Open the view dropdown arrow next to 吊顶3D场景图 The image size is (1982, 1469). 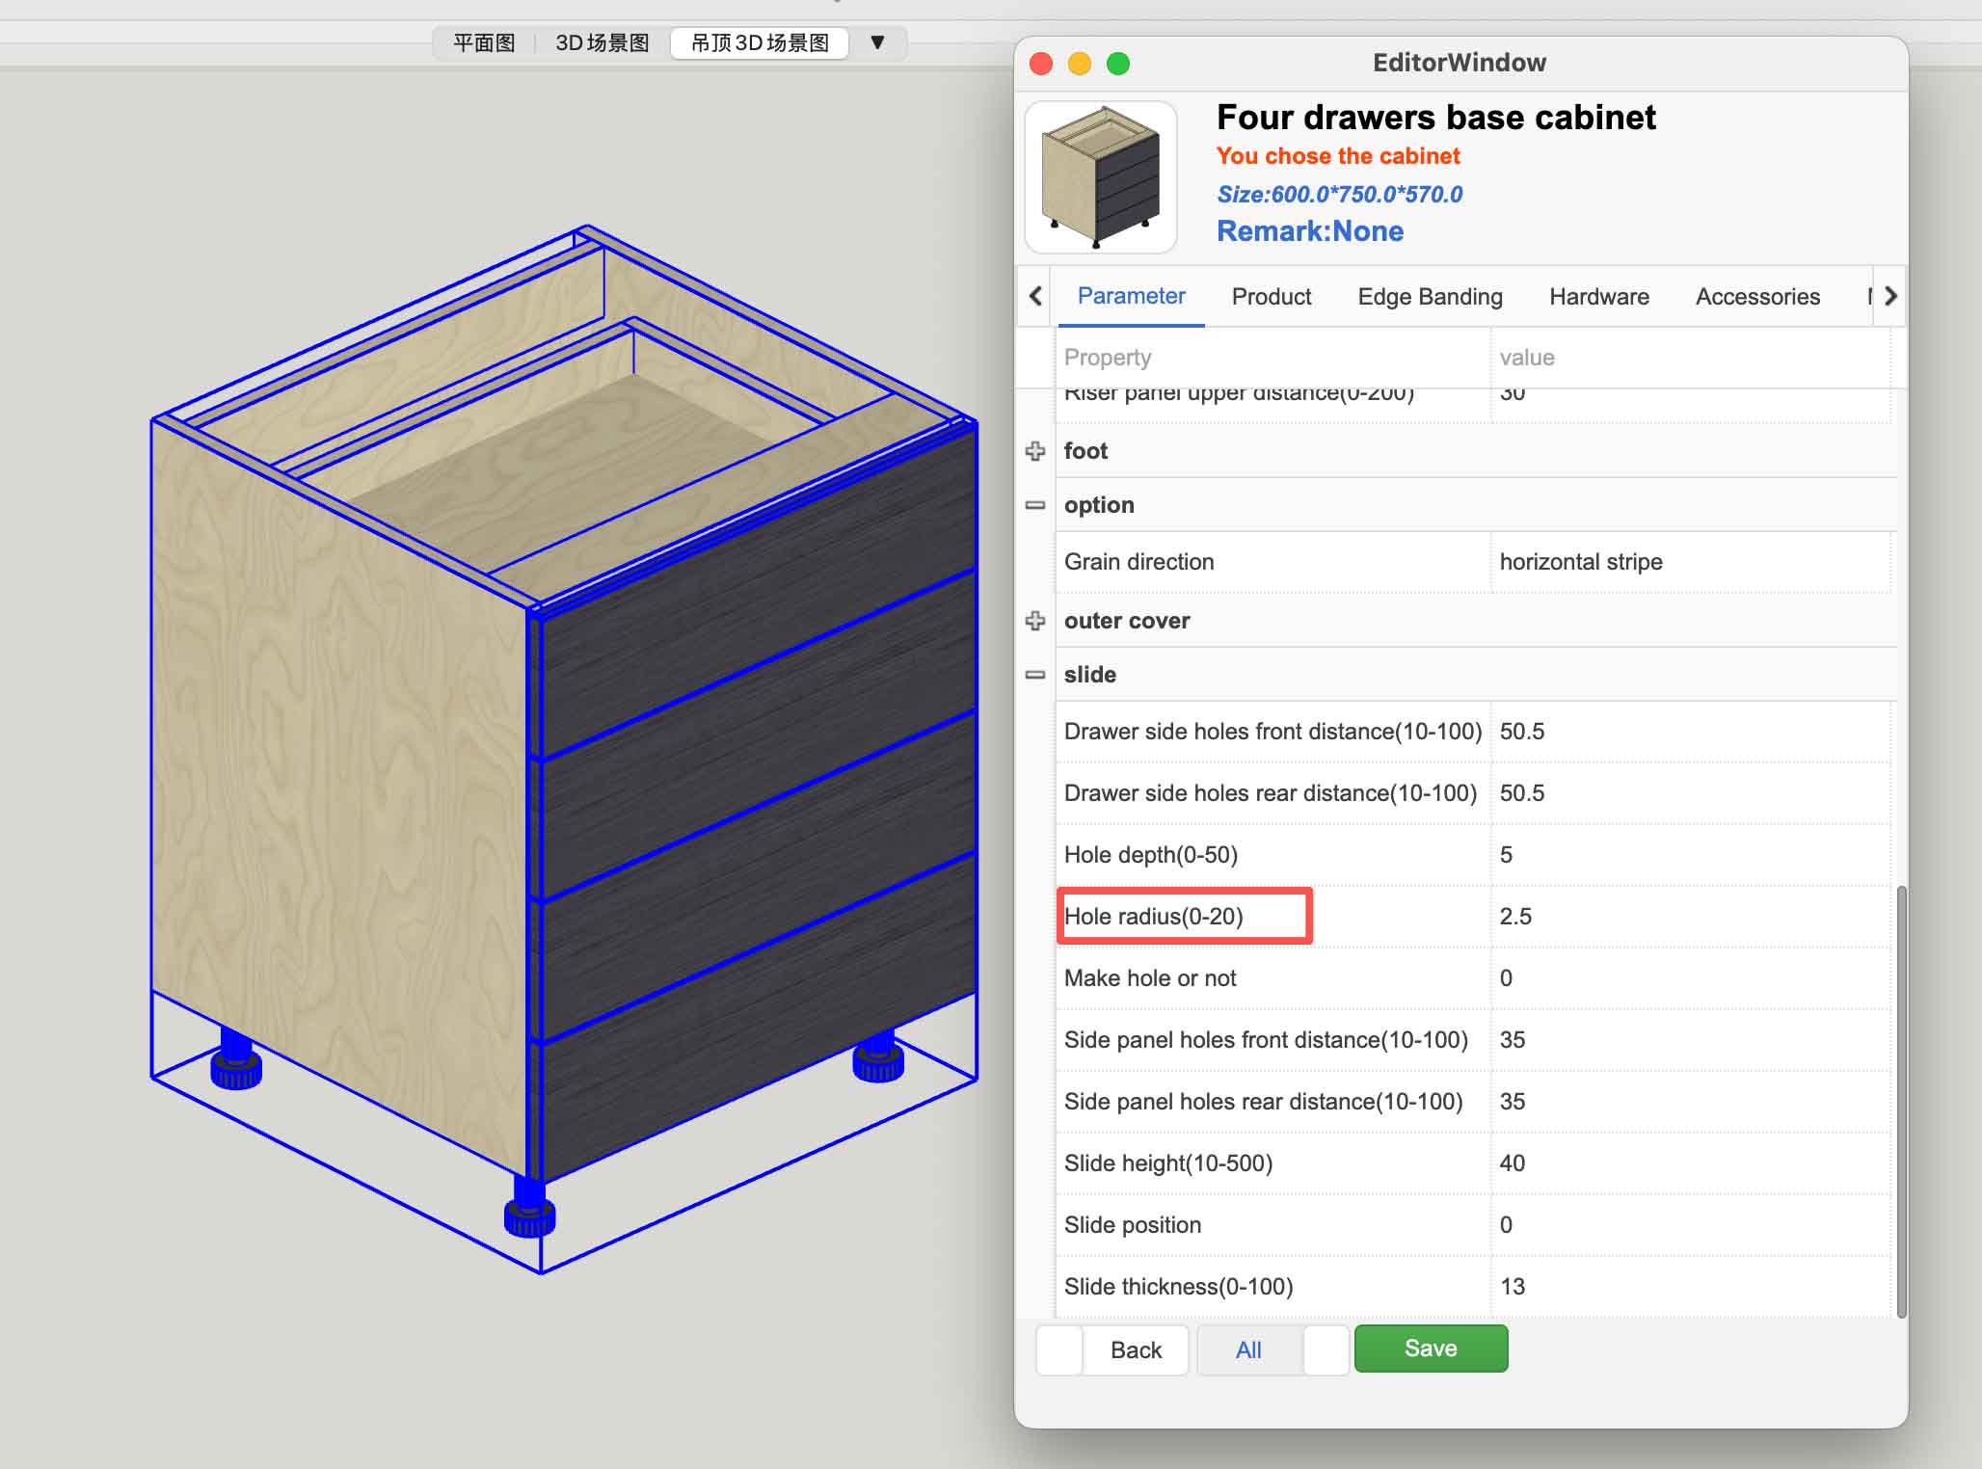(x=878, y=42)
